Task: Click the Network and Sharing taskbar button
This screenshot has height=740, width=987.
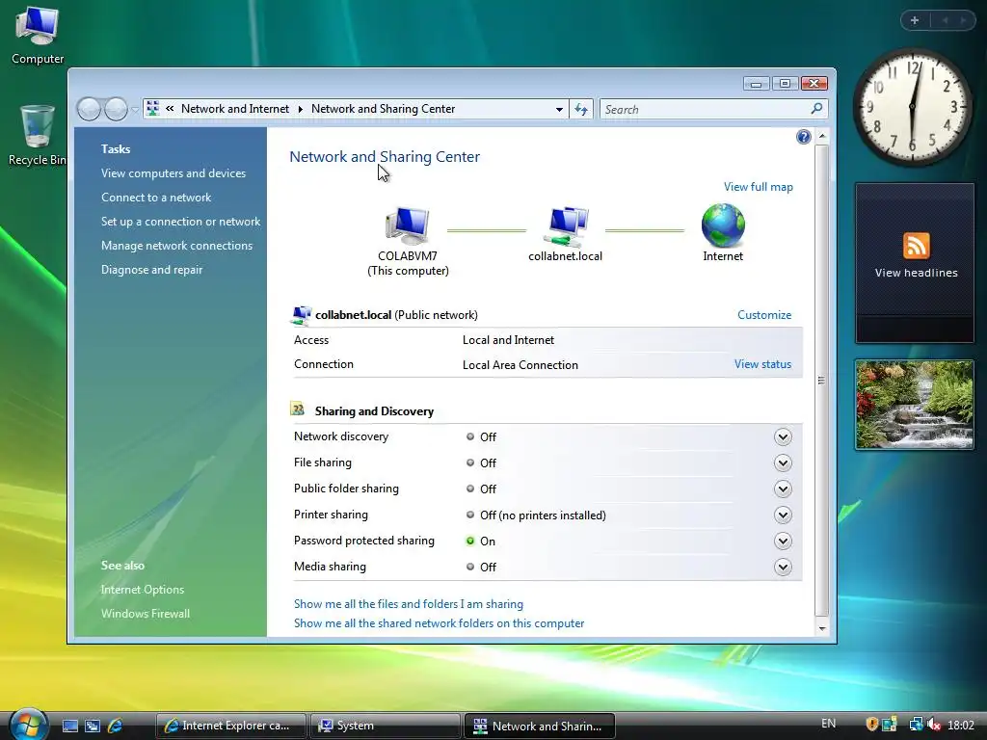Action: pyautogui.click(x=540, y=726)
